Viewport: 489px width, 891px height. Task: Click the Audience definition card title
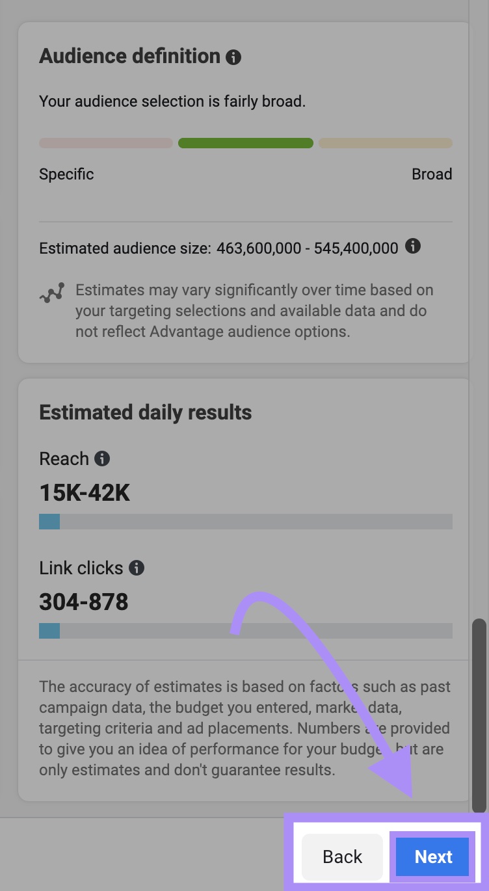pyautogui.click(x=128, y=56)
